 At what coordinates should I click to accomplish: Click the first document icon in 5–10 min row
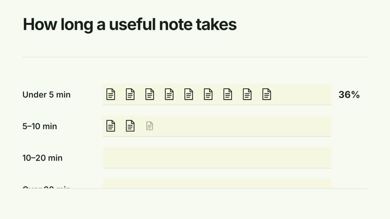click(111, 126)
